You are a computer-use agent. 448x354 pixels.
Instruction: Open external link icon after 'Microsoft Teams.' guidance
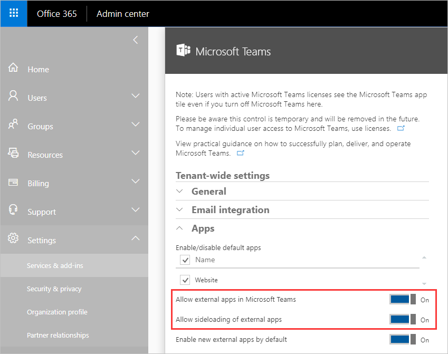click(x=240, y=153)
